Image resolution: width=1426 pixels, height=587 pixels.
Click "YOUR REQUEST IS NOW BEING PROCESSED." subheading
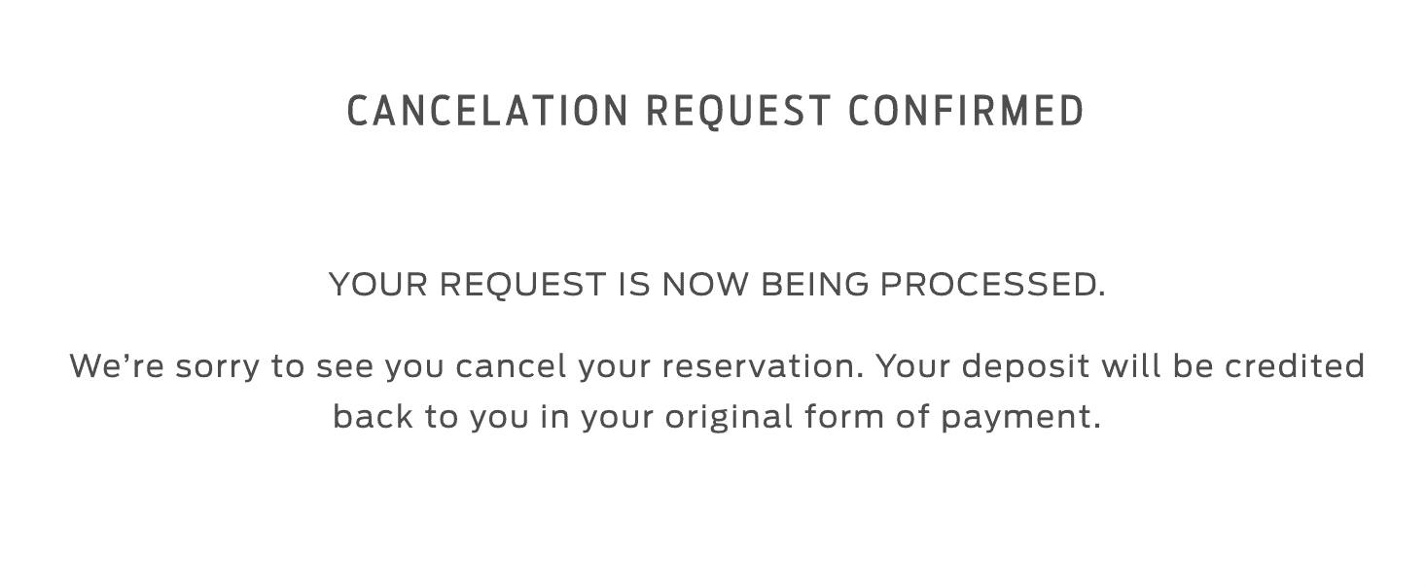point(717,285)
